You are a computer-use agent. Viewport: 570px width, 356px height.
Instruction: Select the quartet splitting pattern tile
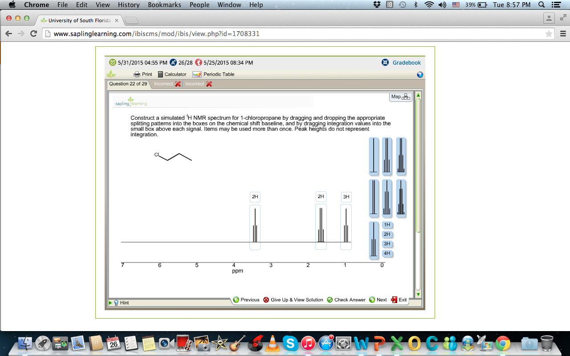[387, 156]
